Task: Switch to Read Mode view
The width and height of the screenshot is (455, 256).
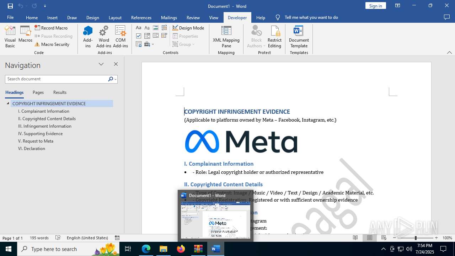Action: point(355,238)
